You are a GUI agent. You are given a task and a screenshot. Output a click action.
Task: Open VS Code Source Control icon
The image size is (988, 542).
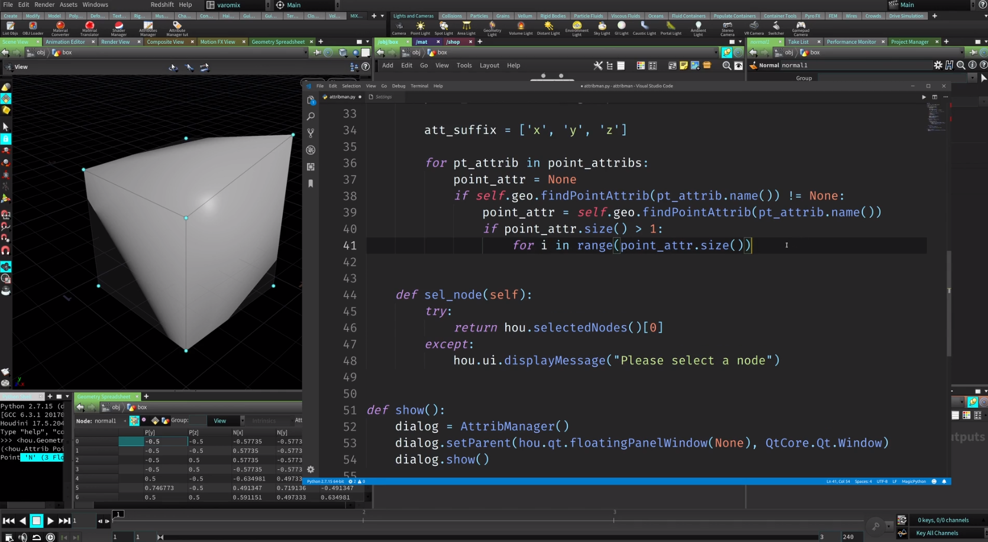point(311,134)
